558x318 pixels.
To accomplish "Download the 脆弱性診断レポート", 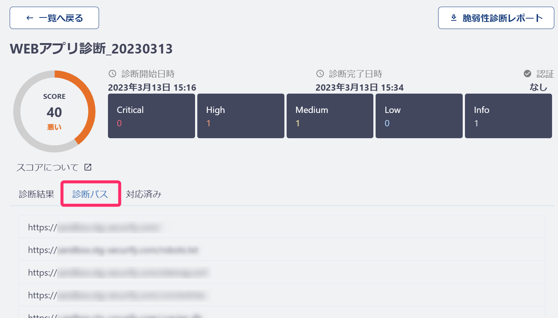I will pos(496,18).
